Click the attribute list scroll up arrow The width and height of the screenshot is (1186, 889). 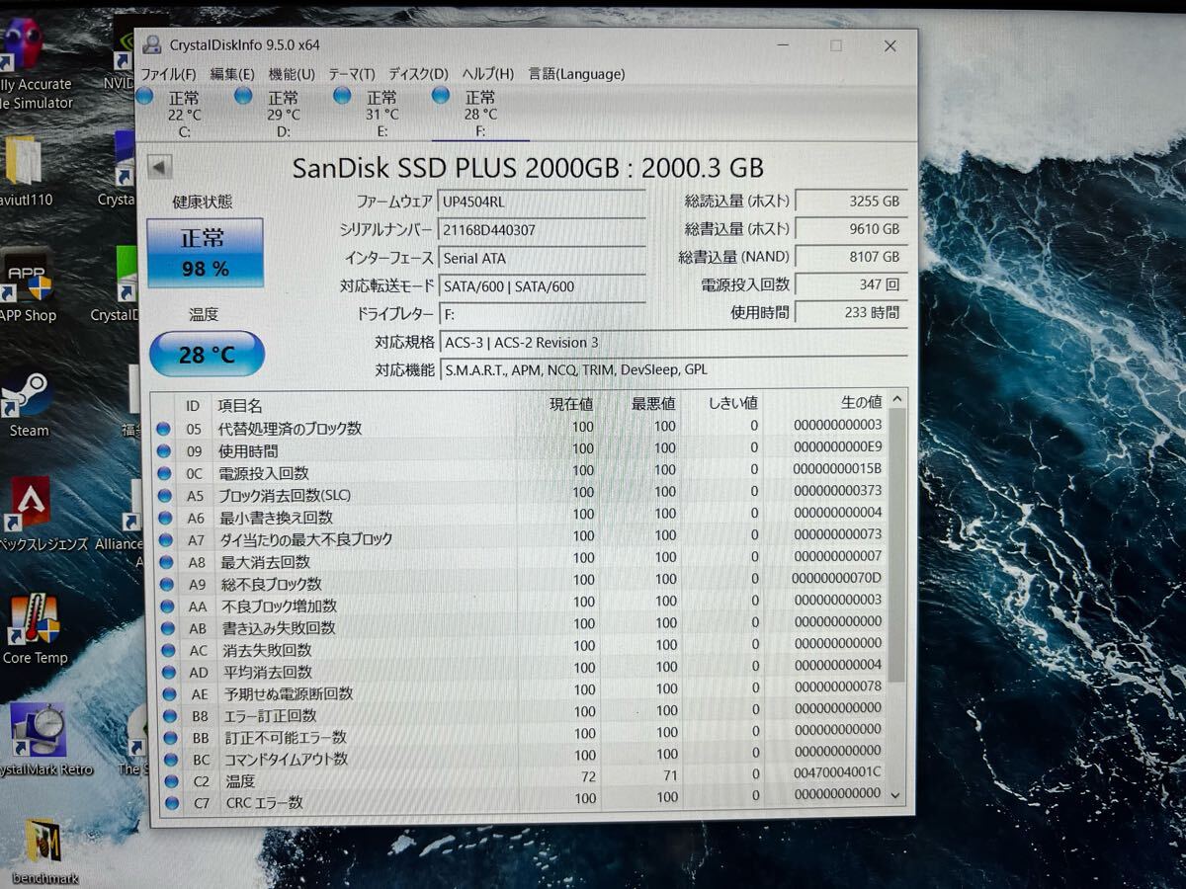[x=896, y=399]
